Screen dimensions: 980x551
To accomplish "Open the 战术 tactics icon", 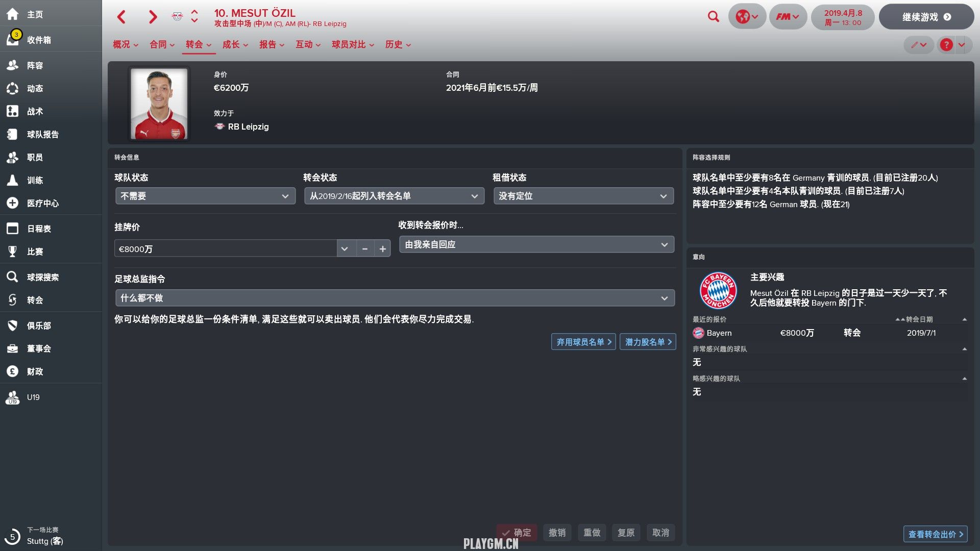I will point(12,111).
